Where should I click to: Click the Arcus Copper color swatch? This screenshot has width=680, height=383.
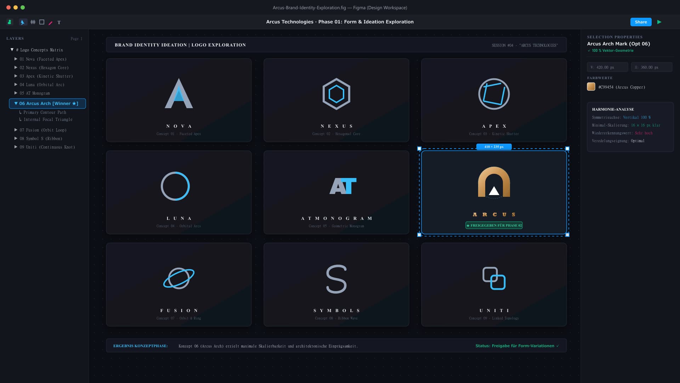coord(591,87)
